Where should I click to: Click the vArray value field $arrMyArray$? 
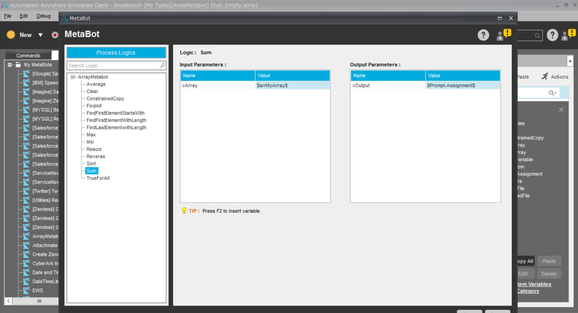(x=292, y=85)
